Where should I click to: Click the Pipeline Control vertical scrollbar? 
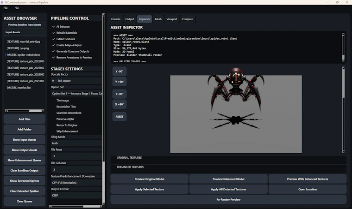pos(103,109)
